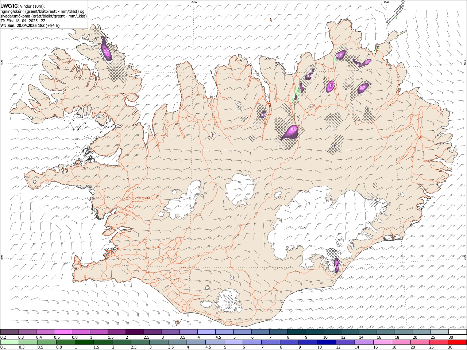Click the 1.1 snowfall label on the map

[331, 86]
